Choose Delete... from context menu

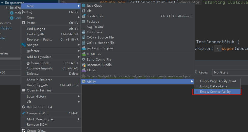pyautogui.click(x=51, y=74)
